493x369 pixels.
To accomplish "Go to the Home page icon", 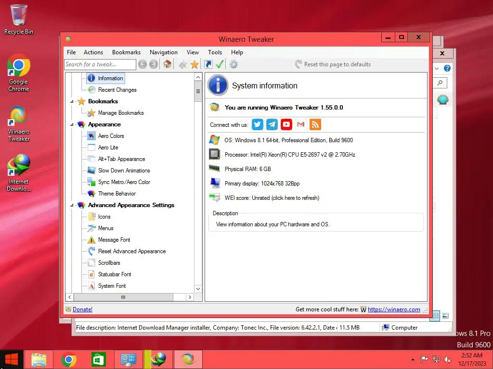I will coord(167,64).
